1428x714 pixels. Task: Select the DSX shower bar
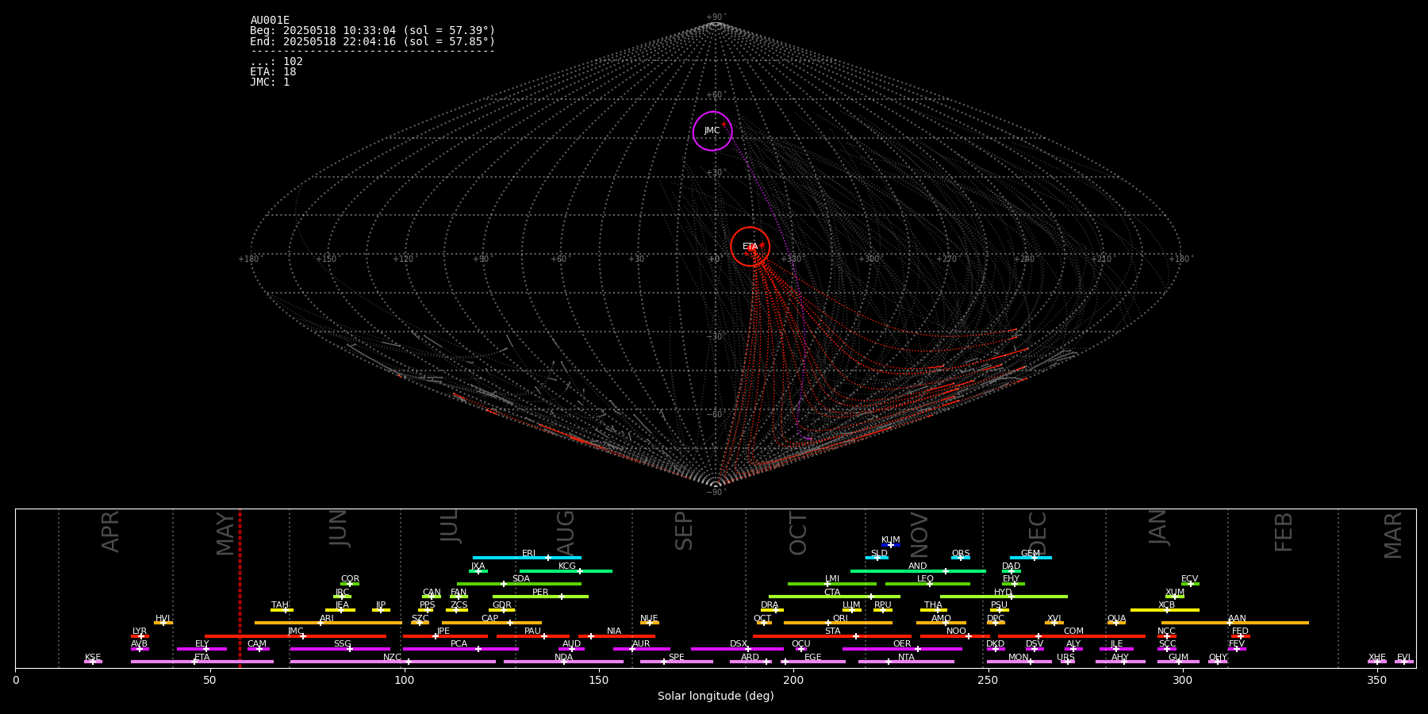(737, 649)
